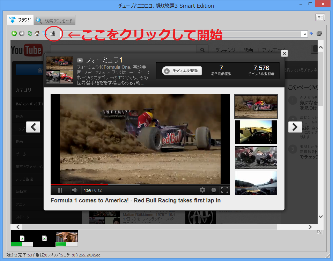Click the チャンネル登録 subscribe button
Image resolution: width=333 pixels, height=261 pixels.
(182, 71)
